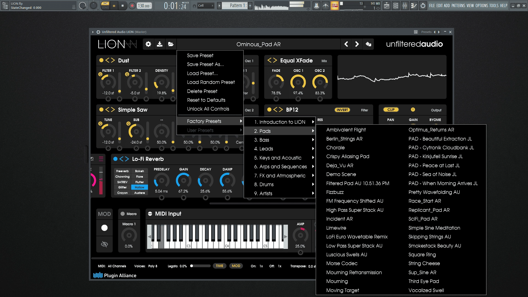Click the highlighted typing keyboard icon
The image size is (528, 297).
click(x=335, y=5)
